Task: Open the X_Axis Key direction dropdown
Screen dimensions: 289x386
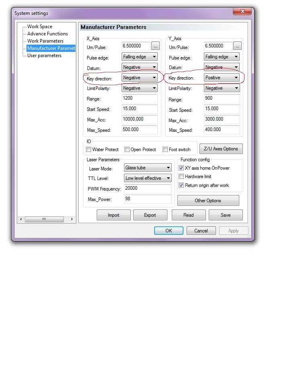Action: (139, 78)
